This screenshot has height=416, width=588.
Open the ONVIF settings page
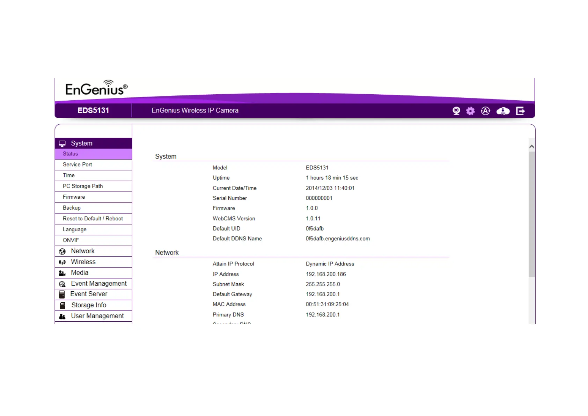click(x=93, y=240)
